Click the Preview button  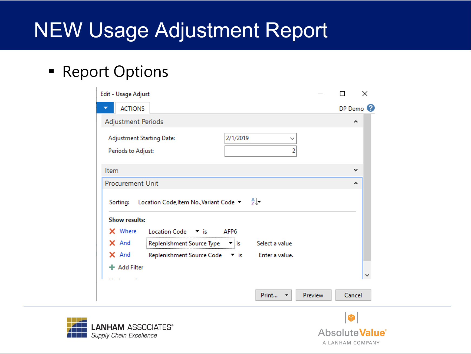tap(313, 295)
